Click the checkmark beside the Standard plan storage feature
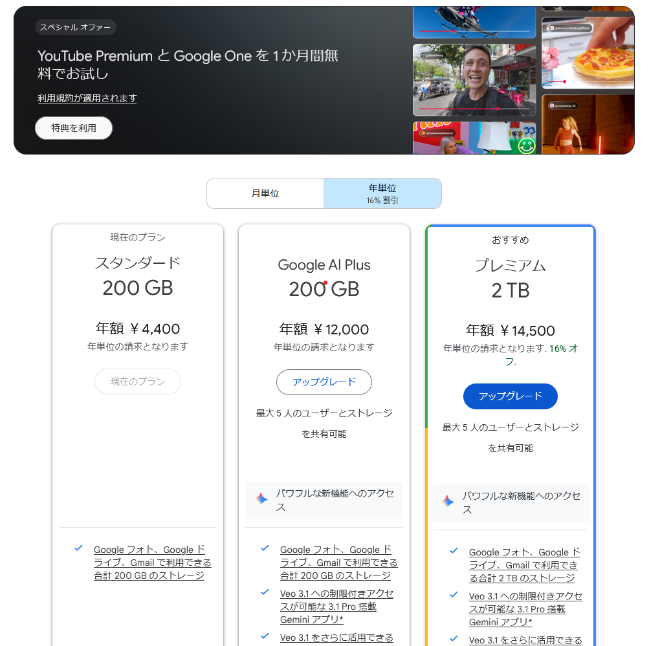This screenshot has width=649, height=646. point(79,548)
